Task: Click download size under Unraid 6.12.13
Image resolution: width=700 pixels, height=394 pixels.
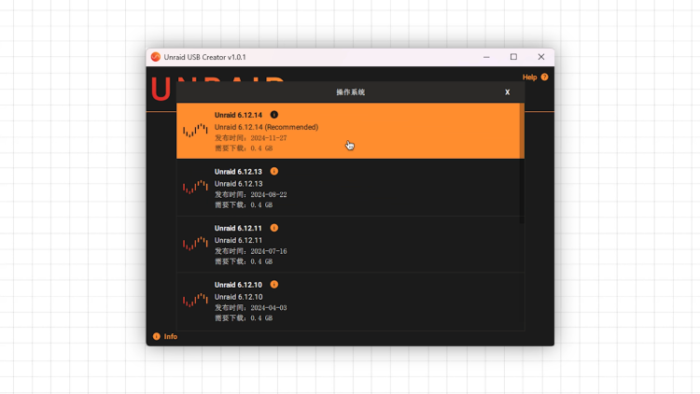Action: 244,205
